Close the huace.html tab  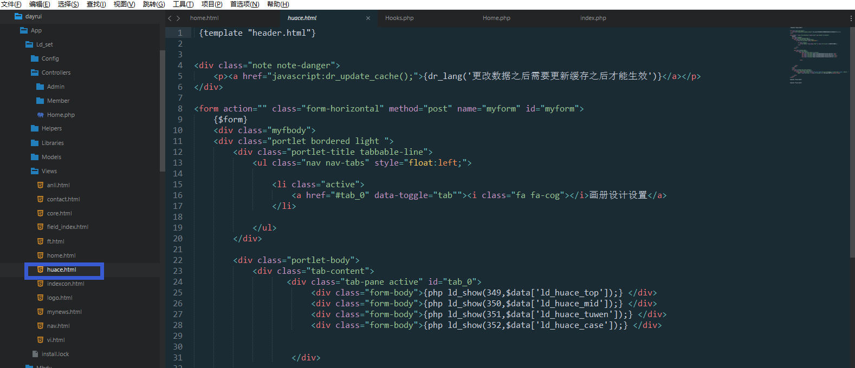click(x=368, y=18)
